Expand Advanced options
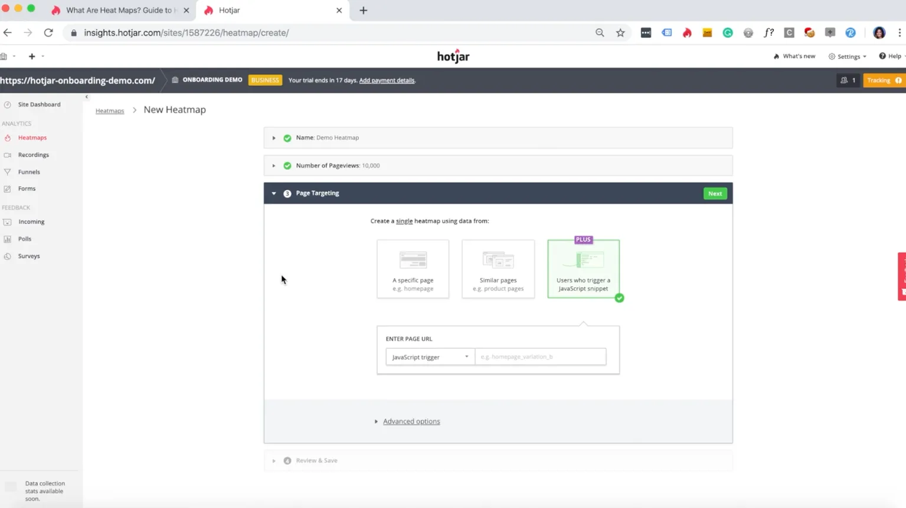The image size is (906, 508). coord(411,421)
